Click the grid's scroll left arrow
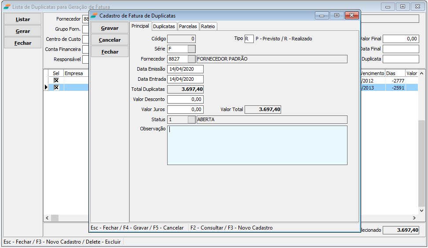428x248 pixels. click(x=48, y=218)
